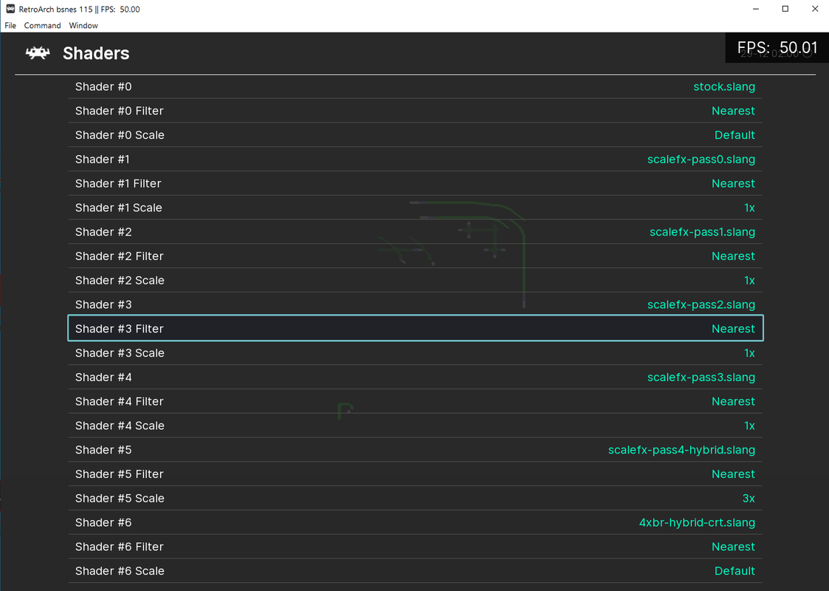This screenshot has height=591, width=829.
Task: Select the Shader #2 row
Action: 415,232
